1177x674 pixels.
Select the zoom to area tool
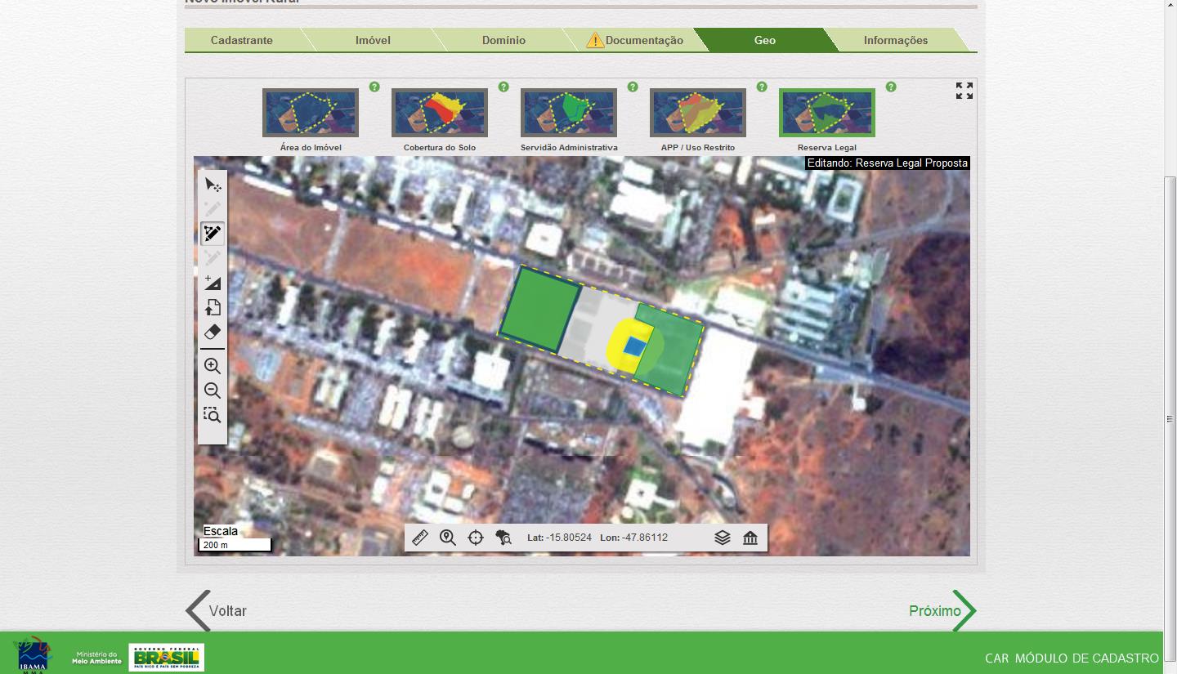point(213,415)
